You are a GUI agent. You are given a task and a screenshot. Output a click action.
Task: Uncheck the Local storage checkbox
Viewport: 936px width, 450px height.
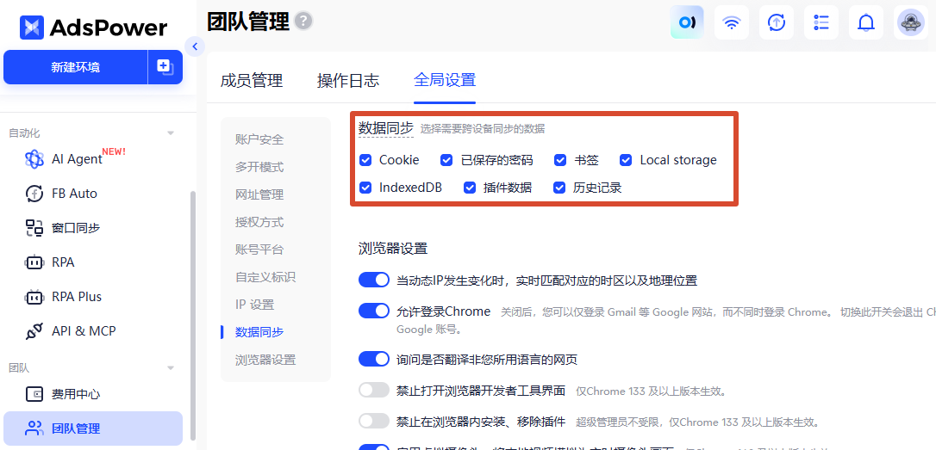(626, 160)
